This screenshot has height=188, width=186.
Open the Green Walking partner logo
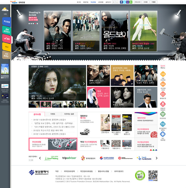51,158
